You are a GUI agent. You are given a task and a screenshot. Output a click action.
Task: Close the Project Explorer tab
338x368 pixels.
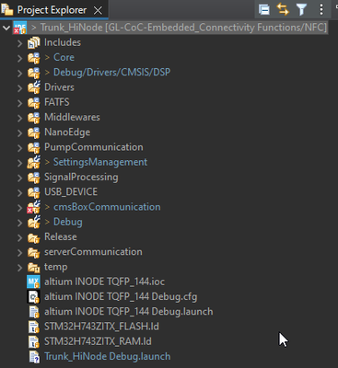tap(98, 10)
